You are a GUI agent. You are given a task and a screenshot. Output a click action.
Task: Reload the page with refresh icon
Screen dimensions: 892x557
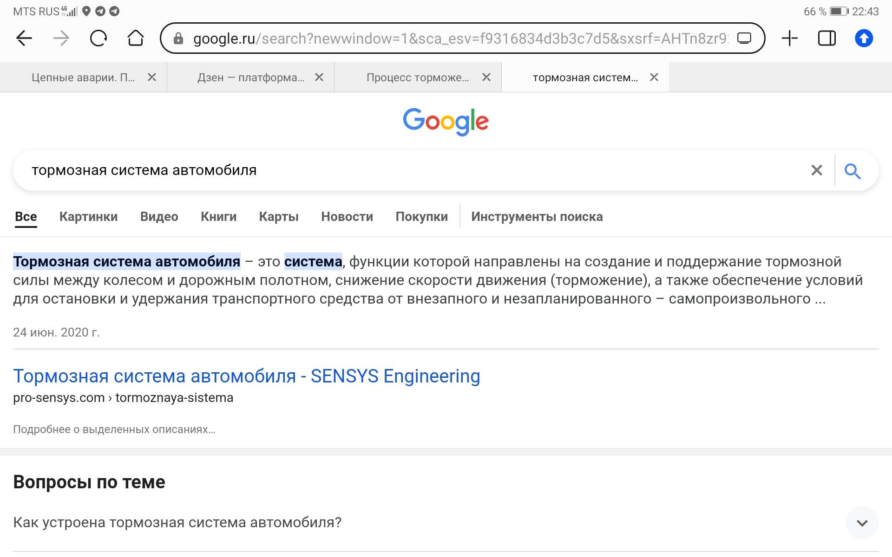tap(98, 38)
